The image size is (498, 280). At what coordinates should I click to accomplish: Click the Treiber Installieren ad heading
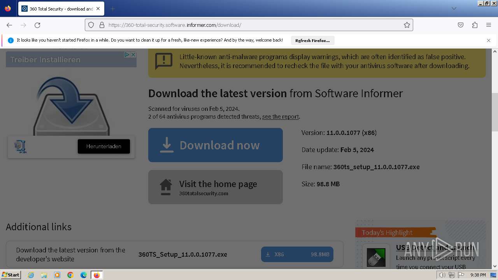[45, 60]
